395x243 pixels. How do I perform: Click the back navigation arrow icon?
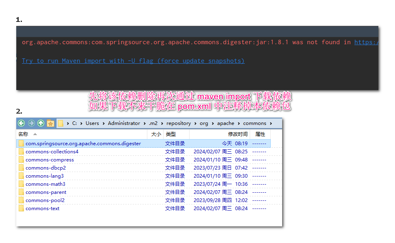point(22,123)
